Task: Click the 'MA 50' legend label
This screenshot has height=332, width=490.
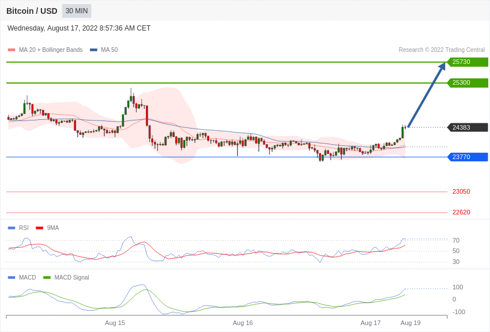Action: coord(109,50)
